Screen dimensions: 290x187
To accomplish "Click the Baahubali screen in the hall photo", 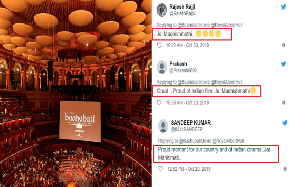I will [80, 121].
